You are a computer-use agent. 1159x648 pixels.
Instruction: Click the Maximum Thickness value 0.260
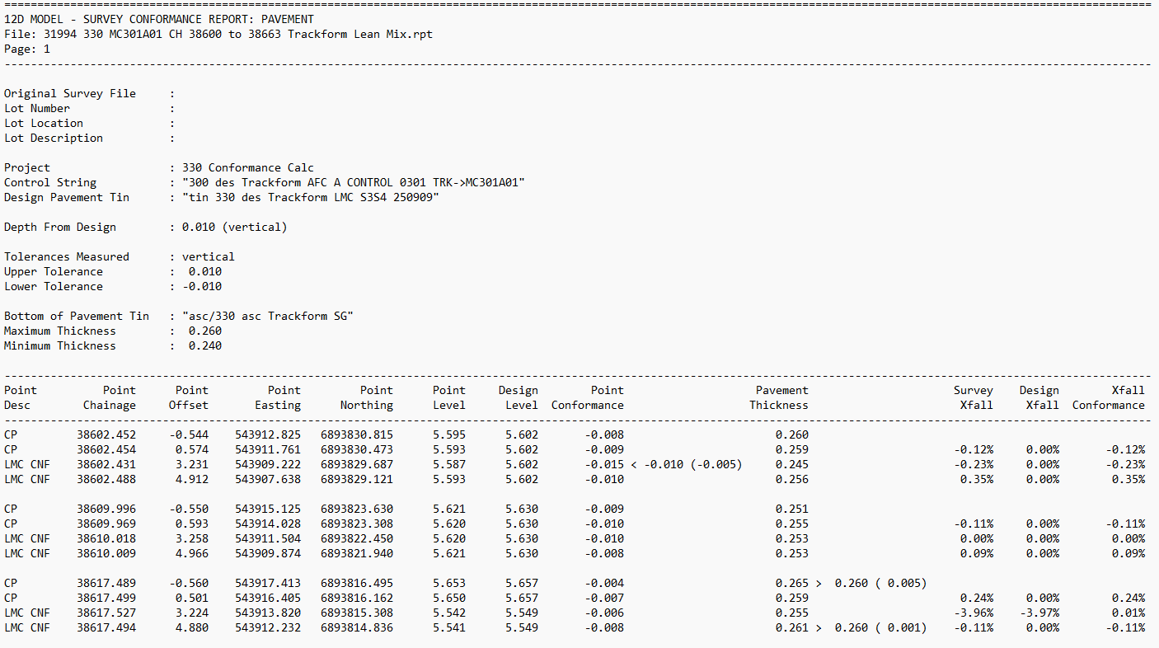click(x=204, y=331)
